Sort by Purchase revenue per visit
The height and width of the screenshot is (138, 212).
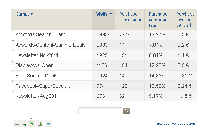pos(185,19)
